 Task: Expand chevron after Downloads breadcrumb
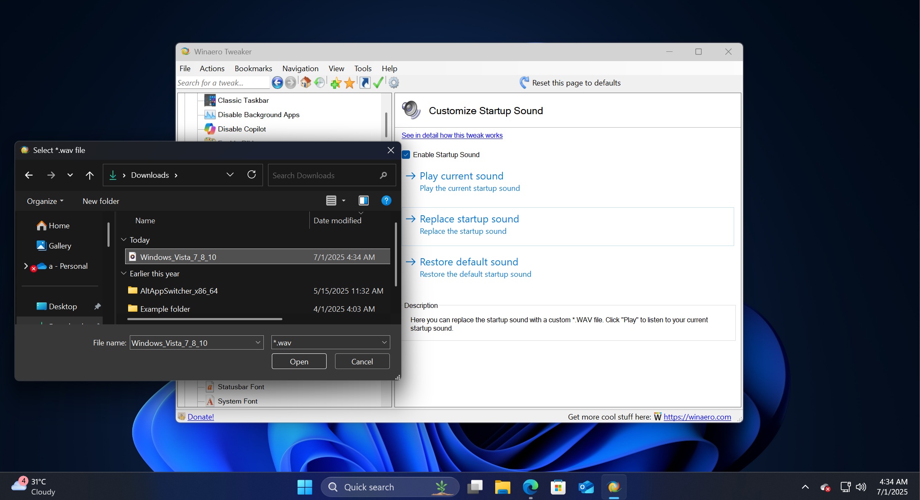(x=176, y=175)
